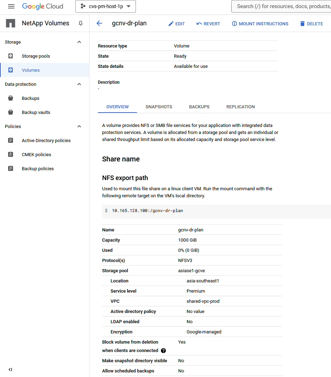Click the Encryption value Google-managed
The image size is (331, 377).
tap(204, 332)
